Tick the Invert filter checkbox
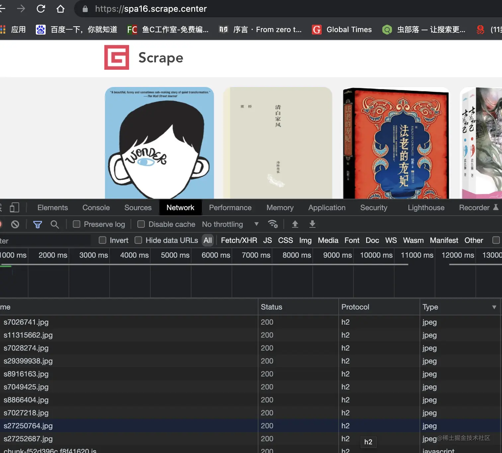The width and height of the screenshot is (502, 453). (x=103, y=240)
